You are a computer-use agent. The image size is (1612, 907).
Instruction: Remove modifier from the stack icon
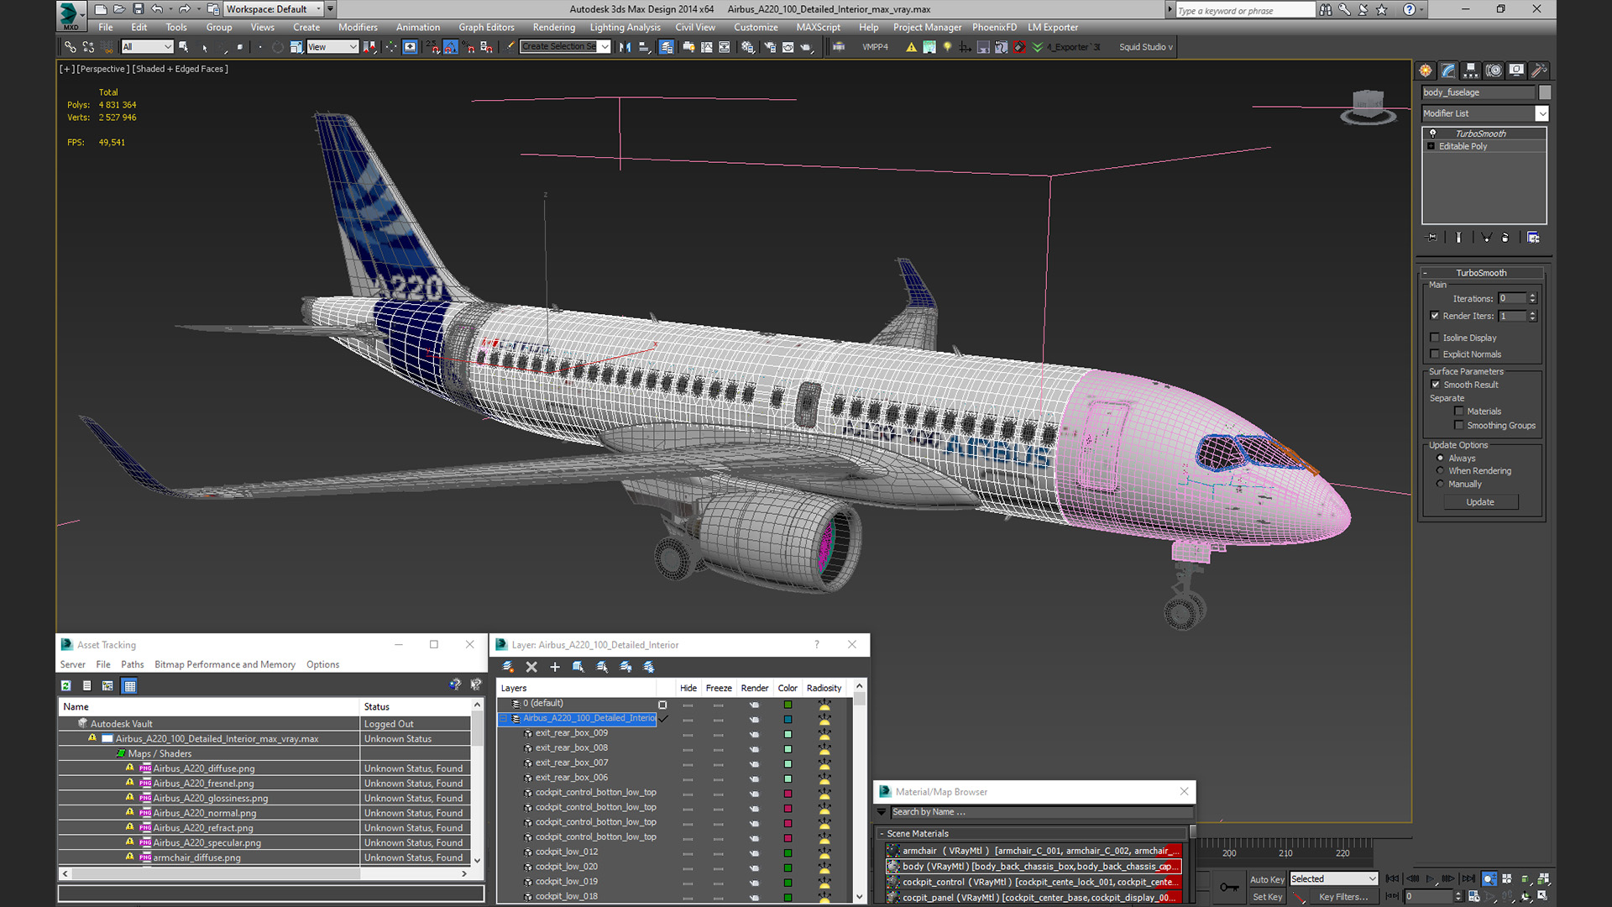coord(1505,238)
